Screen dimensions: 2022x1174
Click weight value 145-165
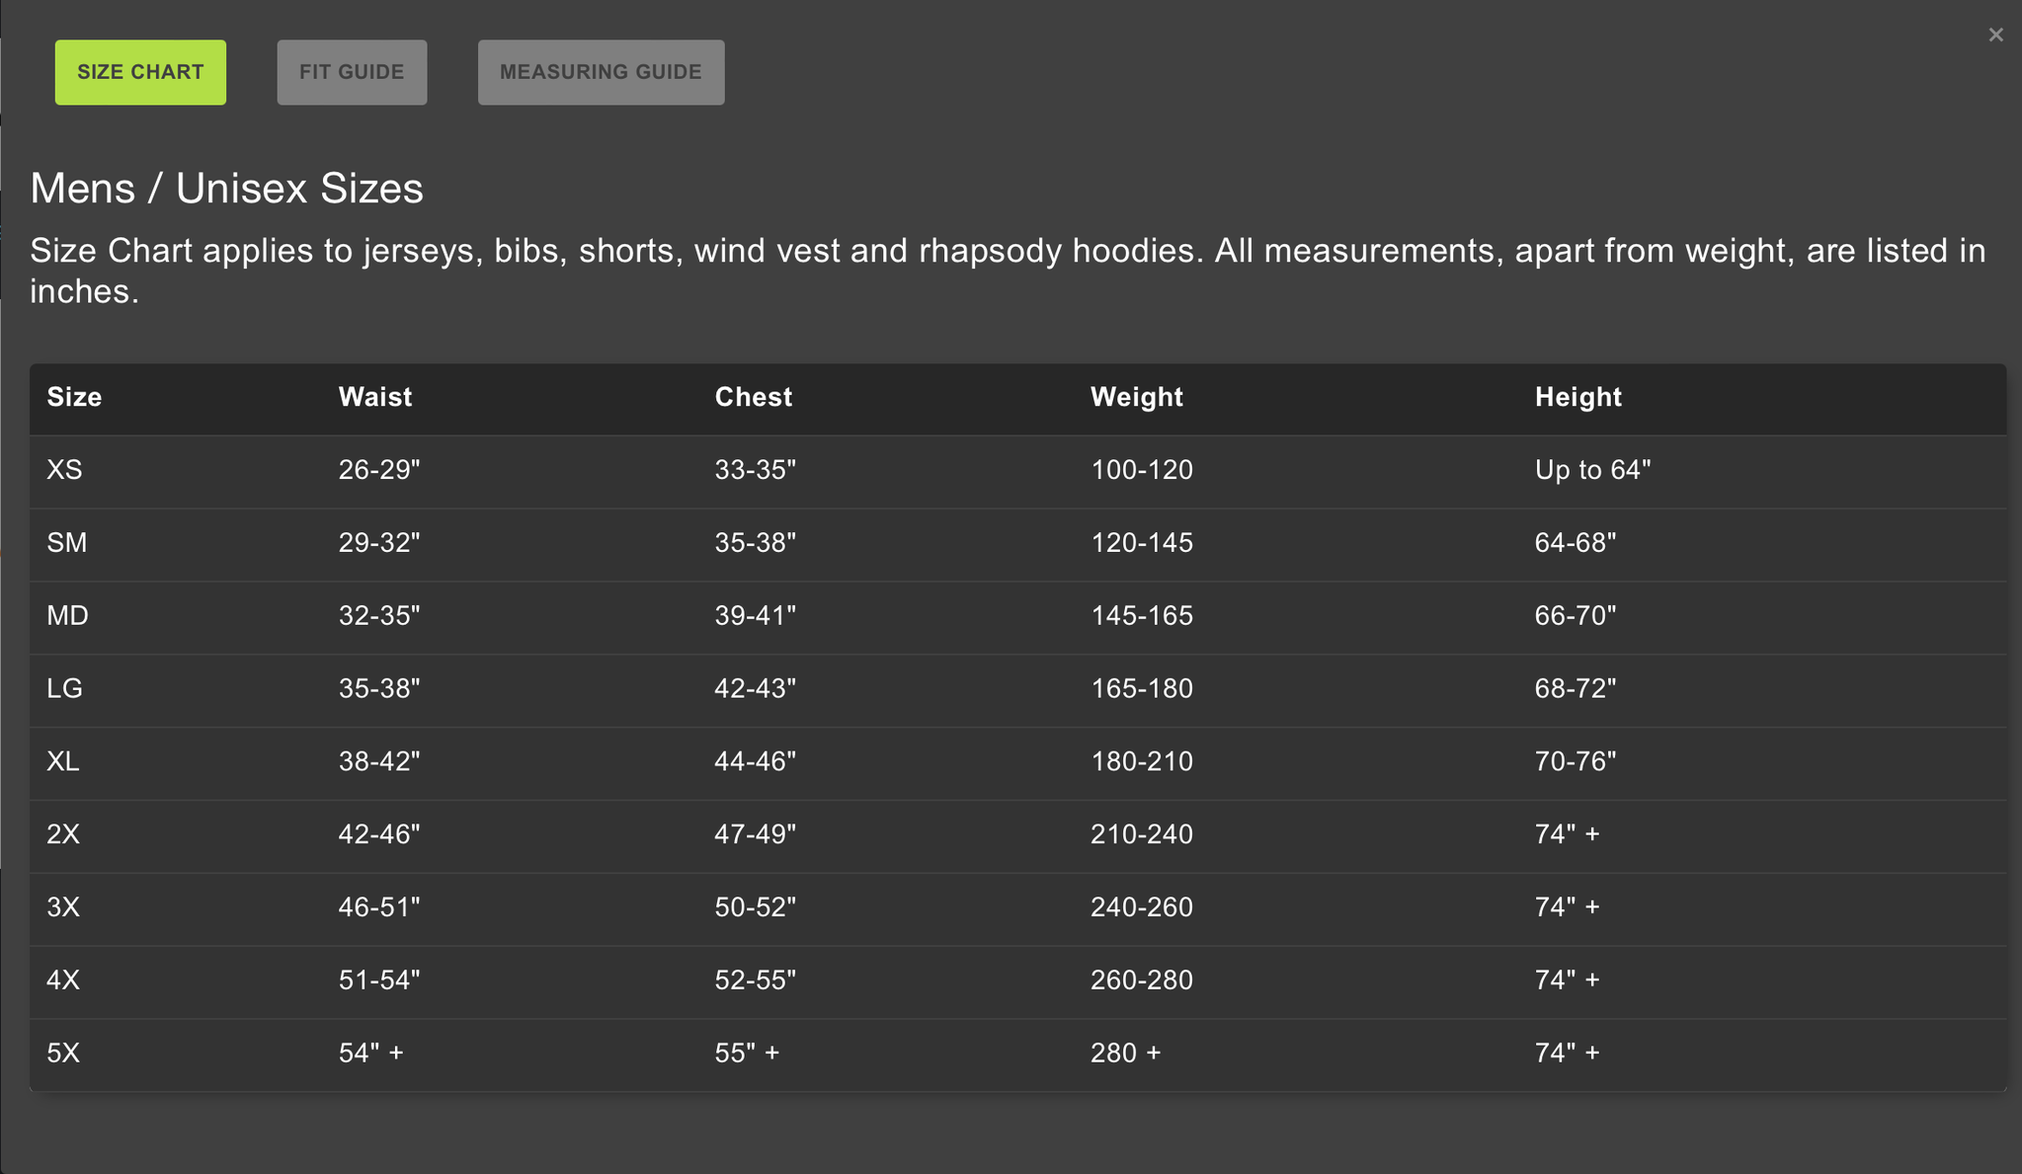click(1142, 616)
